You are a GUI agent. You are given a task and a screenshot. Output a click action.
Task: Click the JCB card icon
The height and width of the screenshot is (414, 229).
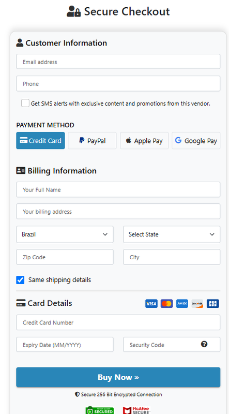[x=212, y=304]
